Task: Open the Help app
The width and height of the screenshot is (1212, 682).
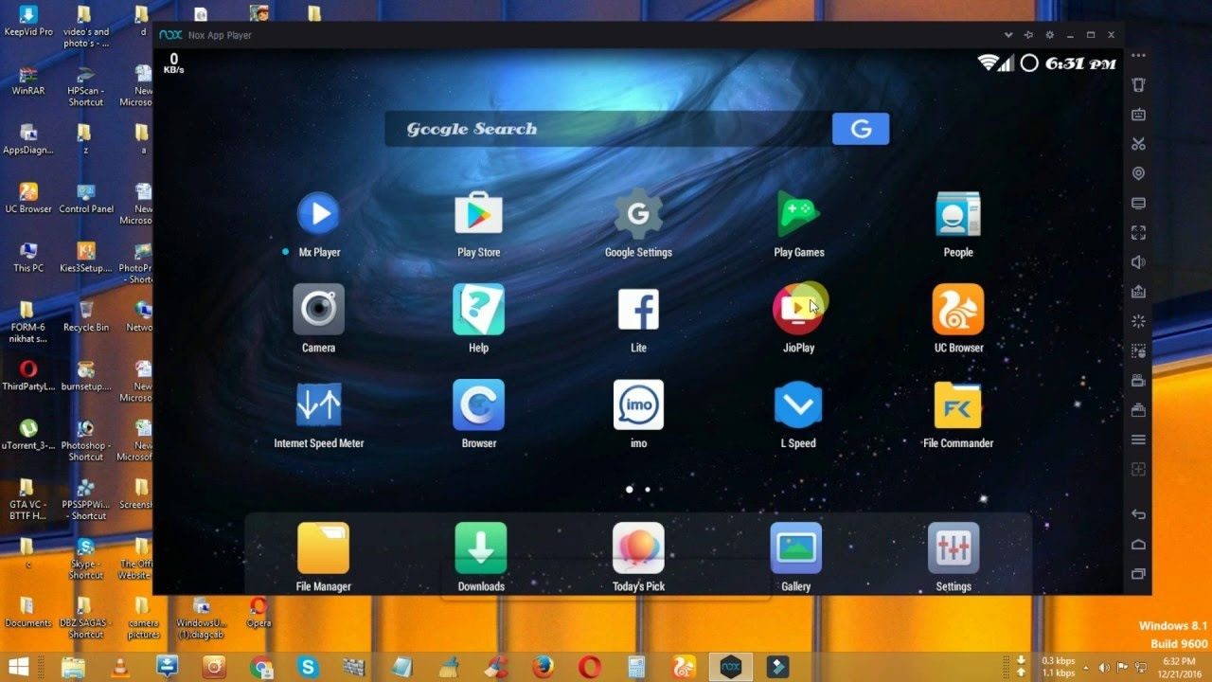Action: point(478,309)
